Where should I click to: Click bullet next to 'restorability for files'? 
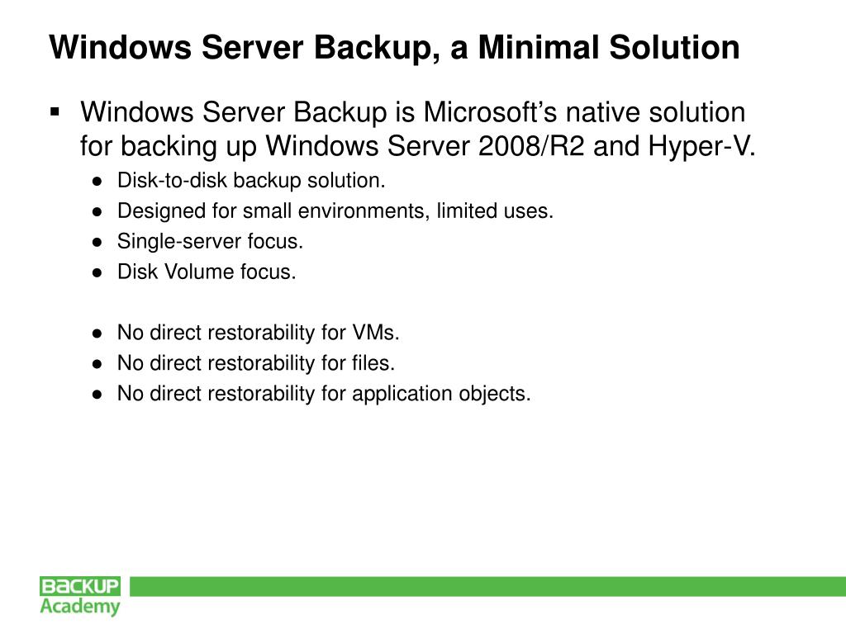point(97,364)
